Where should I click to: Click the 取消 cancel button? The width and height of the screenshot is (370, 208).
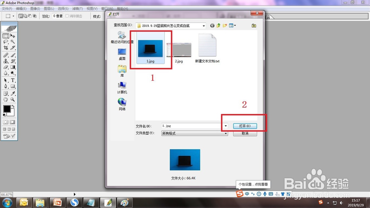[x=245, y=134]
